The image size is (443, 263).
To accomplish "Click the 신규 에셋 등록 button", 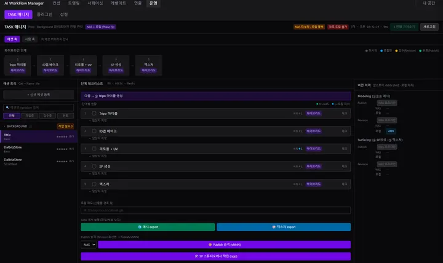I will coord(38,95).
